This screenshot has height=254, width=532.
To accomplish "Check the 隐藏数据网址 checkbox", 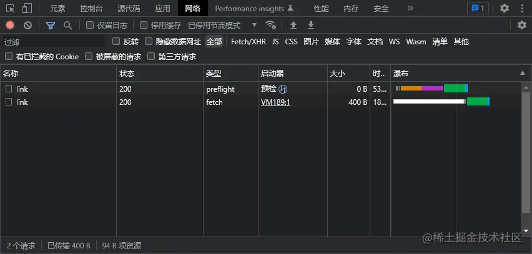I will click(x=148, y=41).
